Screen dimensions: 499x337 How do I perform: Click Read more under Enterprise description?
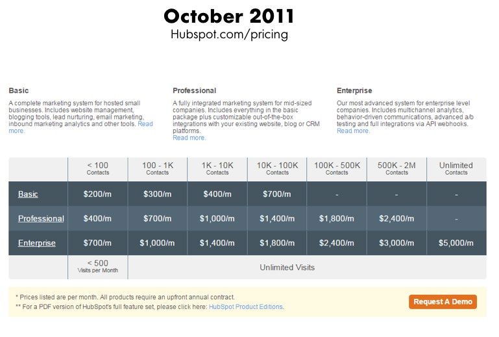point(353,131)
